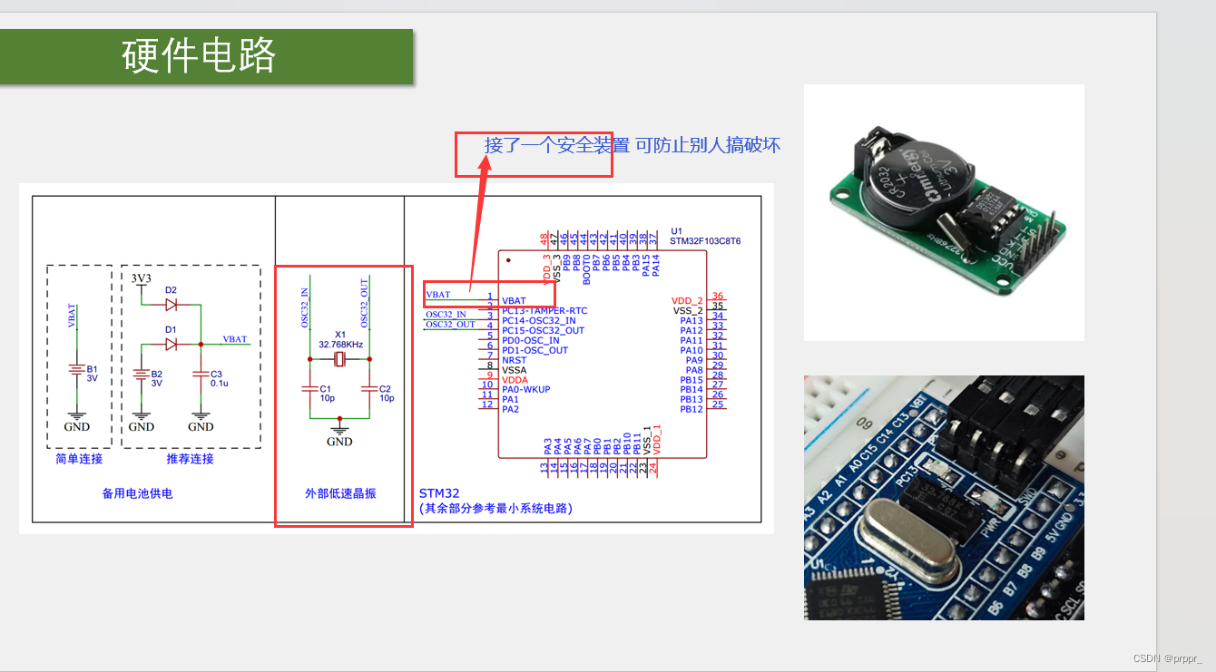Click the 外部低速晶振 label text
1216x672 pixels.
(340, 494)
